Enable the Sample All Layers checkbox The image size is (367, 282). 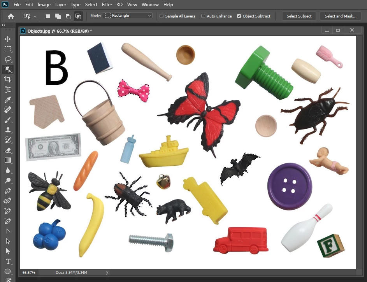(162, 16)
